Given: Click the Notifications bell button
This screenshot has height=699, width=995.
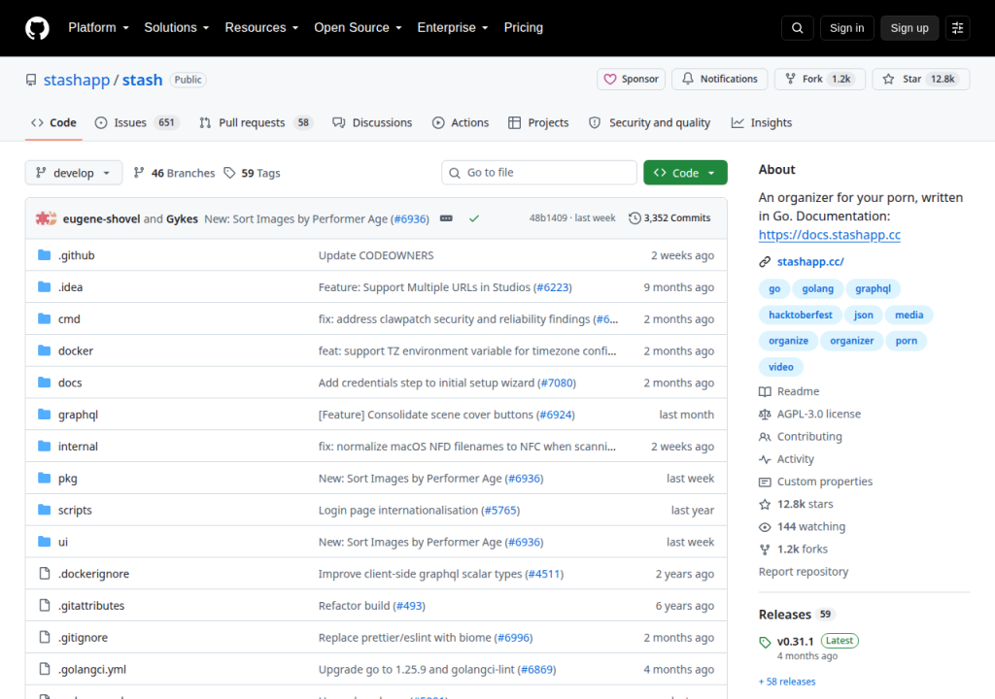Looking at the screenshot, I should pos(720,80).
